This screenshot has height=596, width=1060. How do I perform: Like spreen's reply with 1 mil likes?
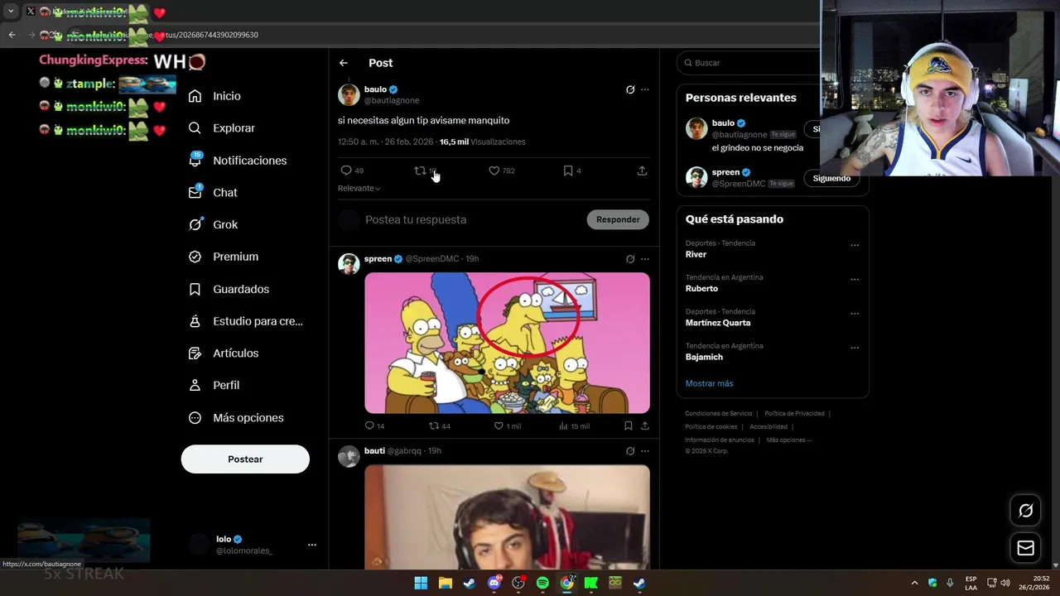(499, 425)
